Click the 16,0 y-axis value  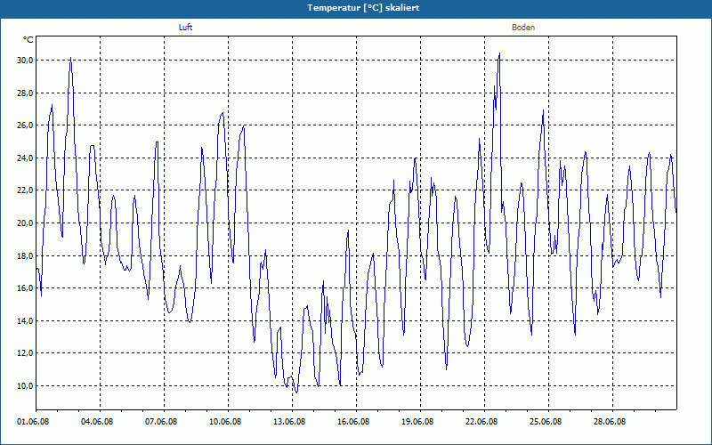click(x=25, y=287)
